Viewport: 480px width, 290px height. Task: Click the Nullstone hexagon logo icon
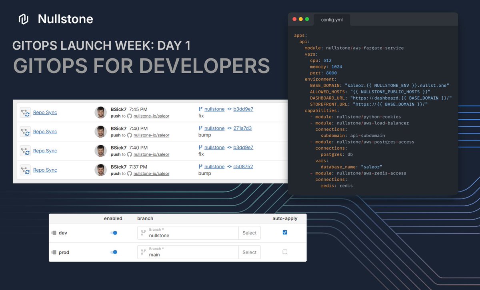coord(24,19)
